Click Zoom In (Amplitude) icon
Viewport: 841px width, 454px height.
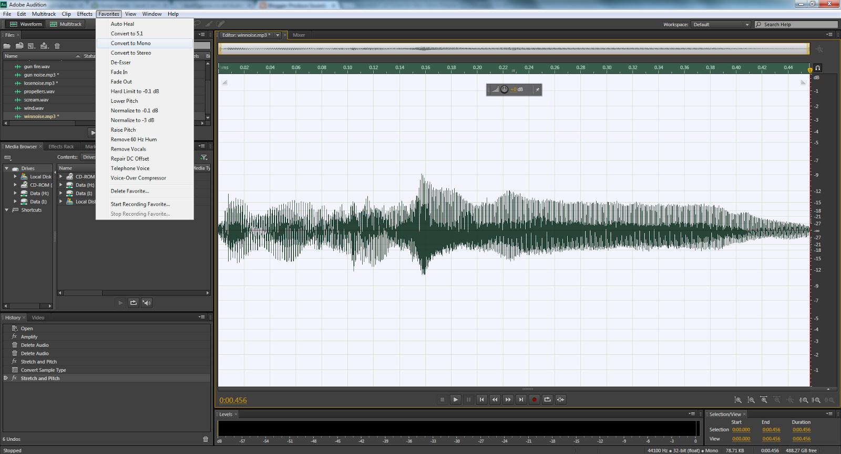738,400
